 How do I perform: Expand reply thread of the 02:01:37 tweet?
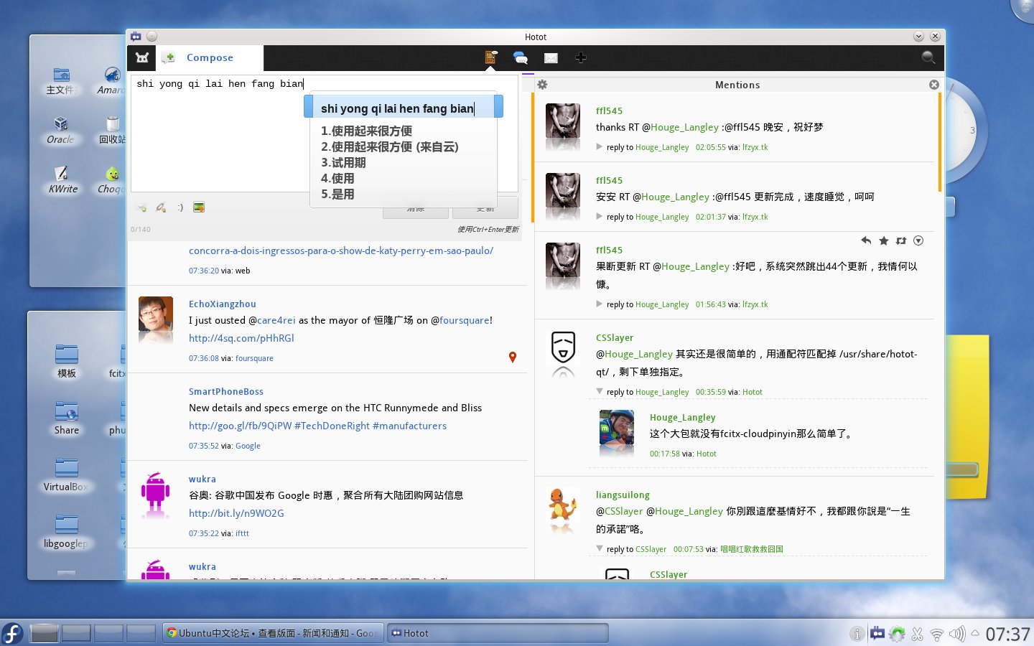click(x=600, y=216)
